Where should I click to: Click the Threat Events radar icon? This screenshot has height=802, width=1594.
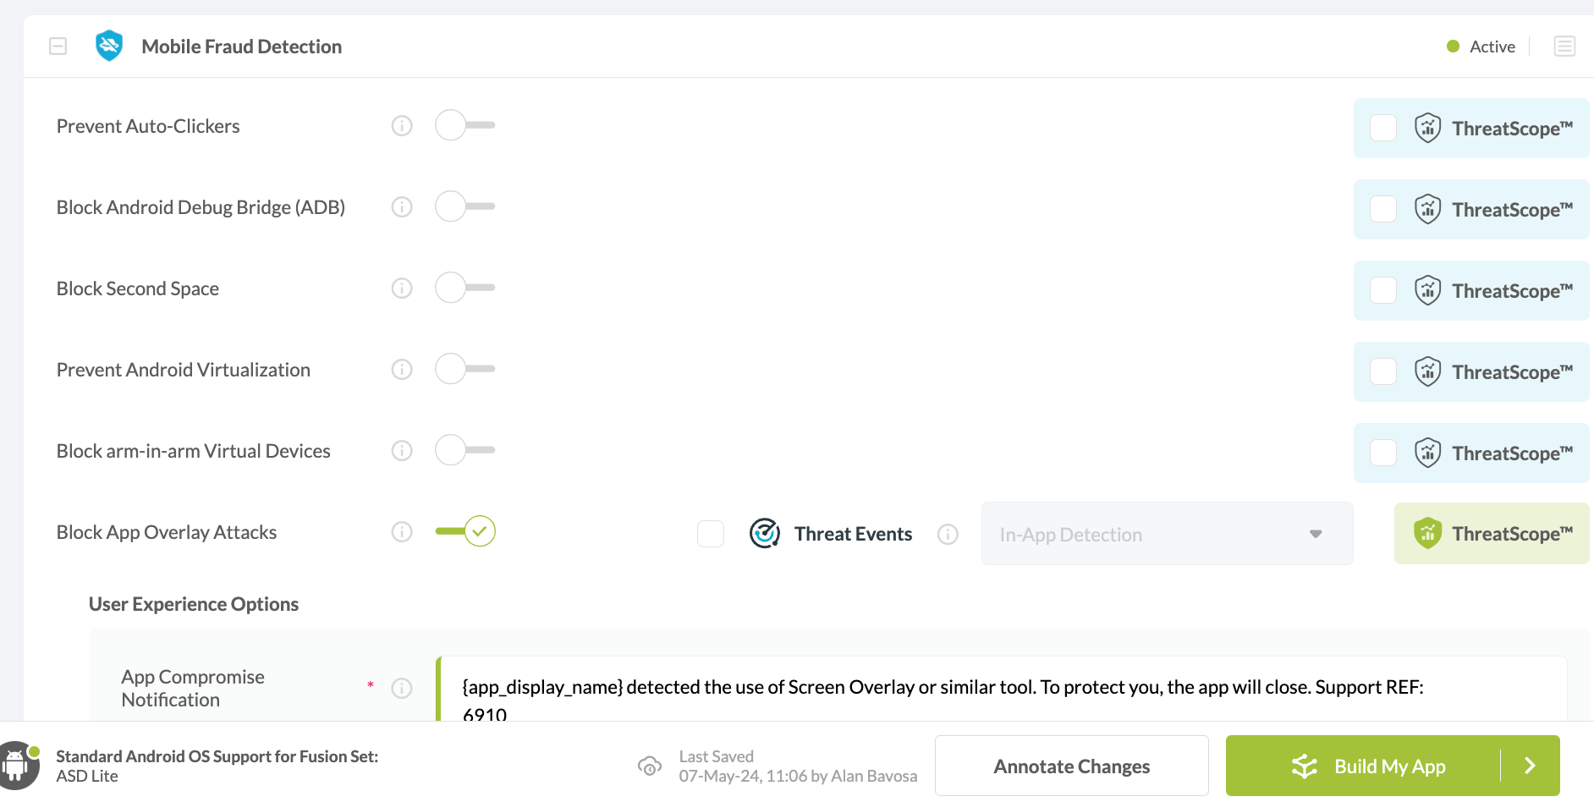coord(765,533)
